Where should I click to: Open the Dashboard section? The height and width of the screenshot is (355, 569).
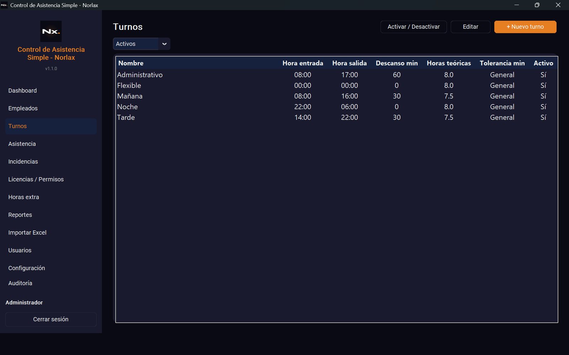coord(51,91)
